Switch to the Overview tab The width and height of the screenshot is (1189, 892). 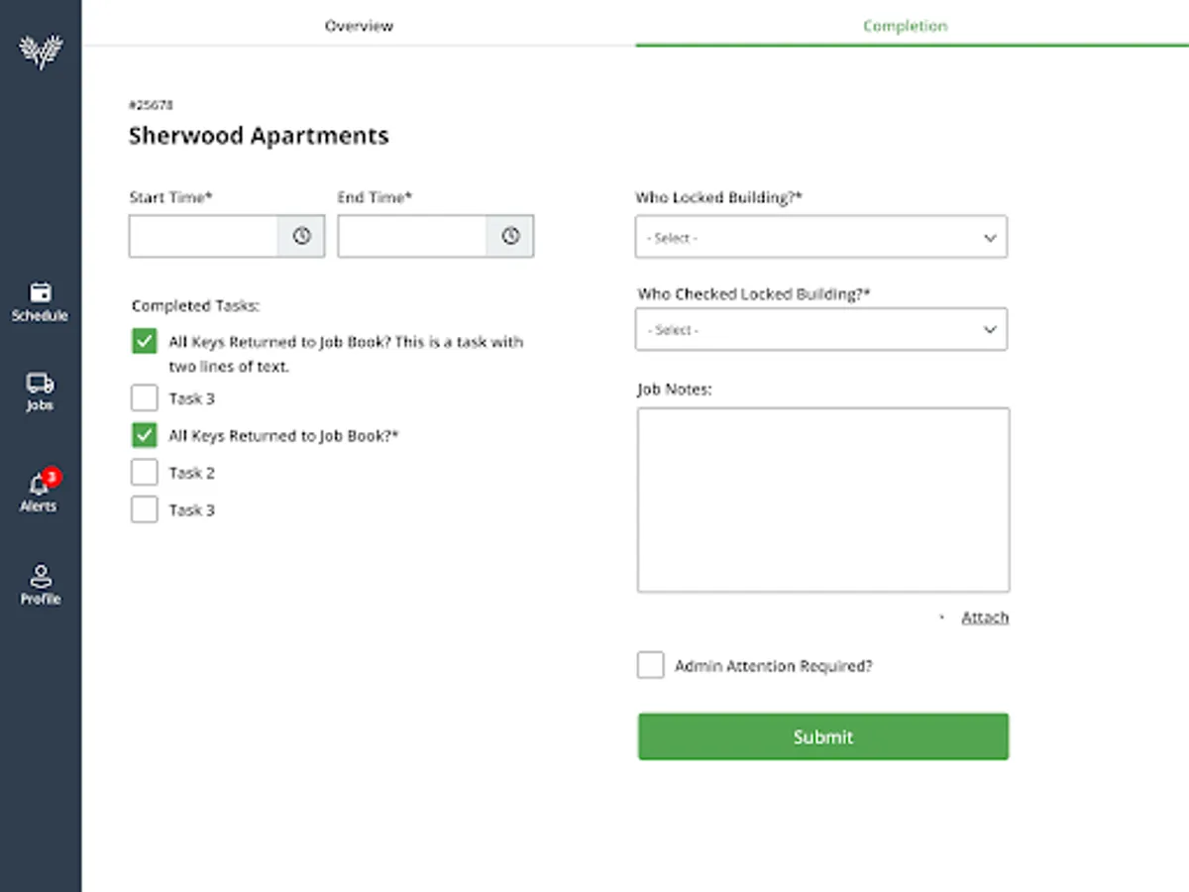coord(359,26)
